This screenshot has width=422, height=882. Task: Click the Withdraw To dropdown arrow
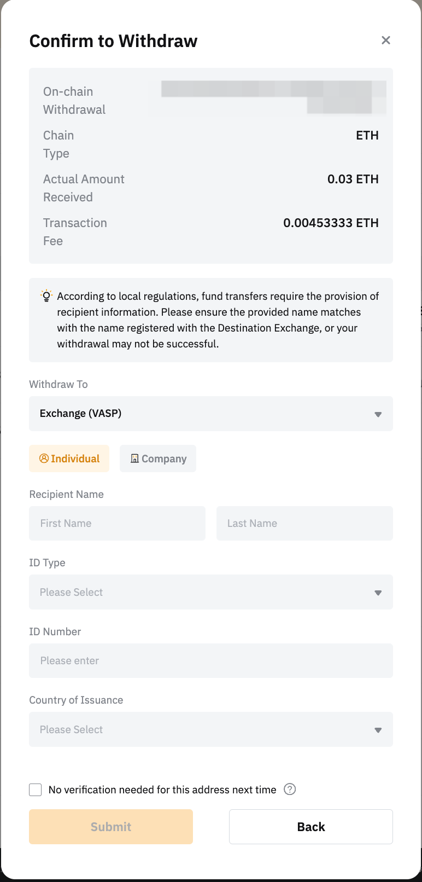(378, 414)
